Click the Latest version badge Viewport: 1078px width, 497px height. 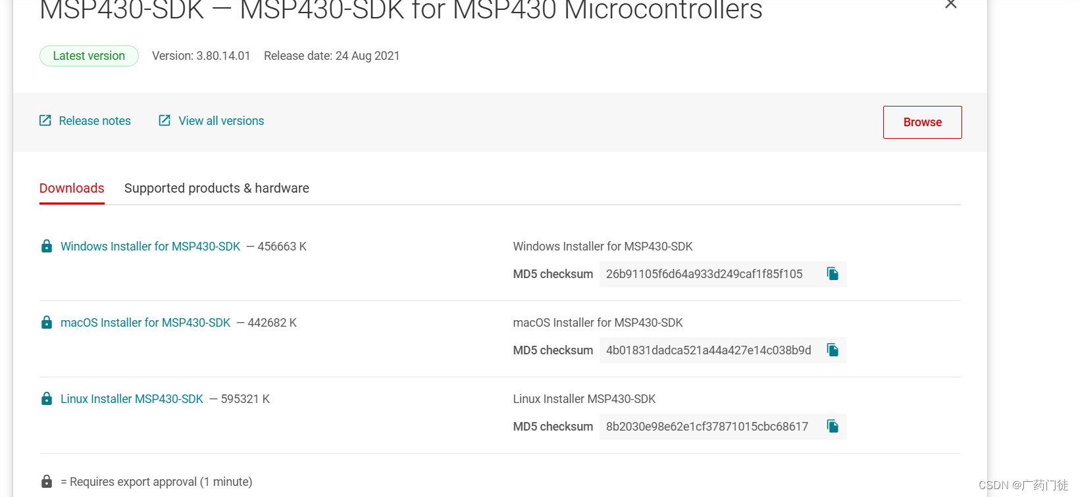tap(89, 56)
